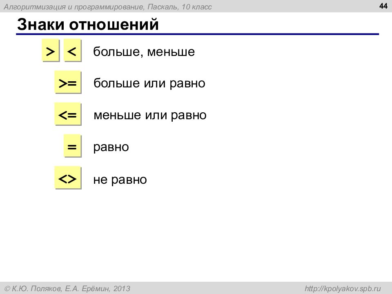Screen dimensions: 392x294
Task: Click the yellow greater-than sign box
Action: click(51, 50)
